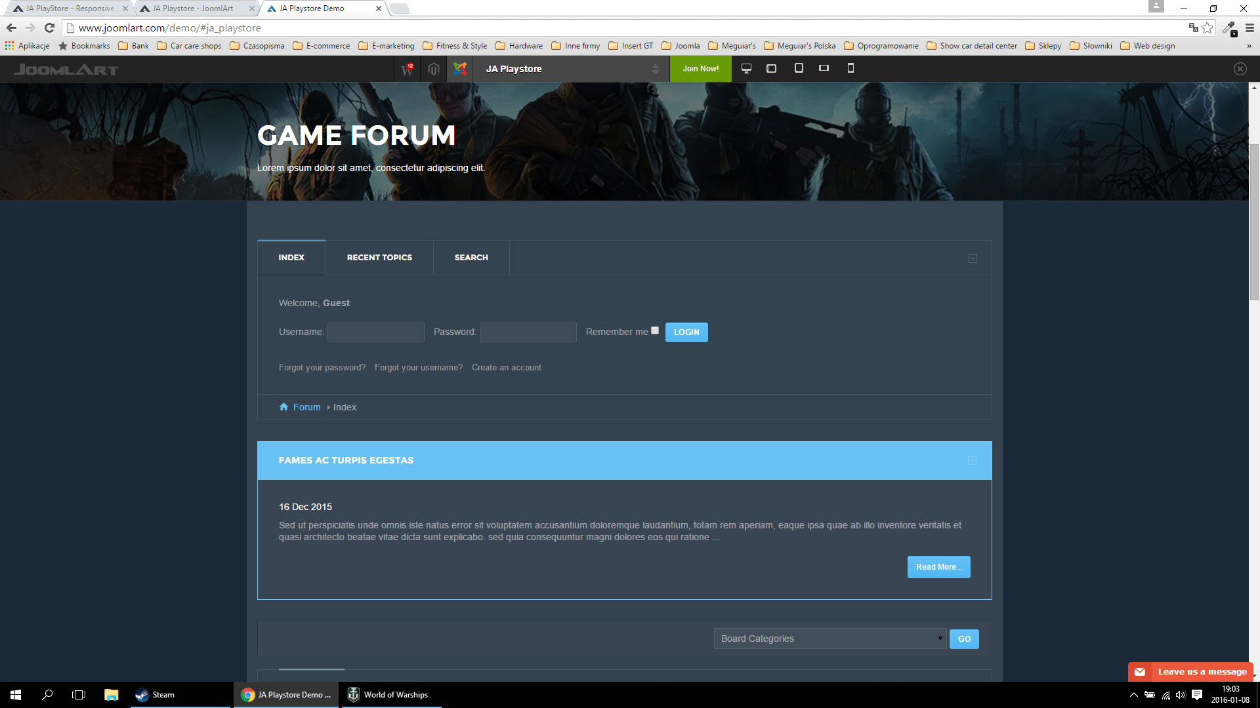Open the Steam taskbar item
1260x708 pixels.
[x=156, y=695]
